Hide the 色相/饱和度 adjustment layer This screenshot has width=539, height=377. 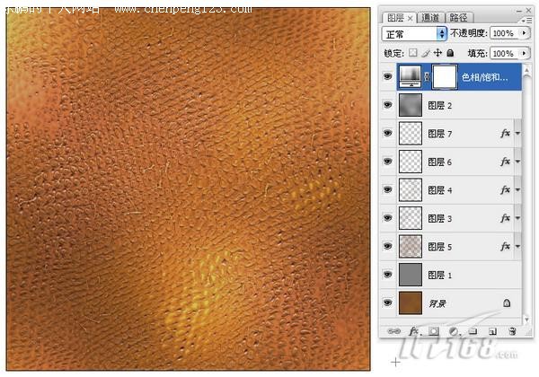[x=388, y=77]
